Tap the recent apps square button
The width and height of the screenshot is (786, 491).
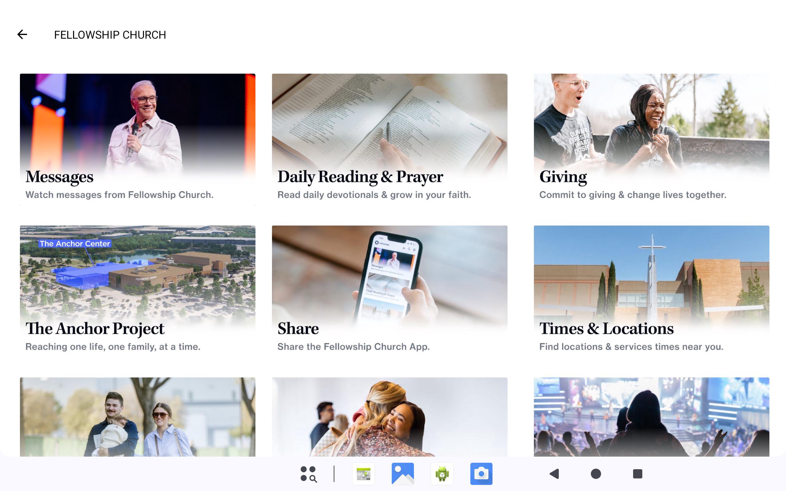(x=638, y=474)
